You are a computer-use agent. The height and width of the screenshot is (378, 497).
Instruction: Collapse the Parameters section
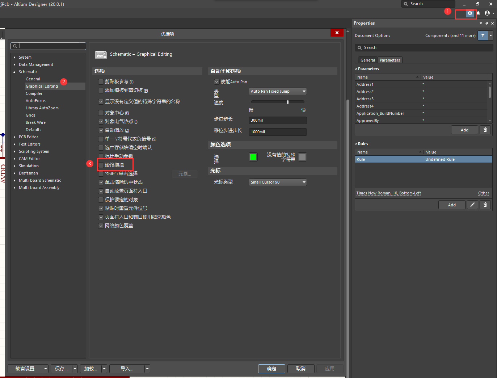click(356, 69)
